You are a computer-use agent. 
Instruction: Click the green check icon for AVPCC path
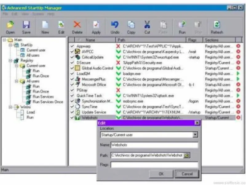click(118, 51)
